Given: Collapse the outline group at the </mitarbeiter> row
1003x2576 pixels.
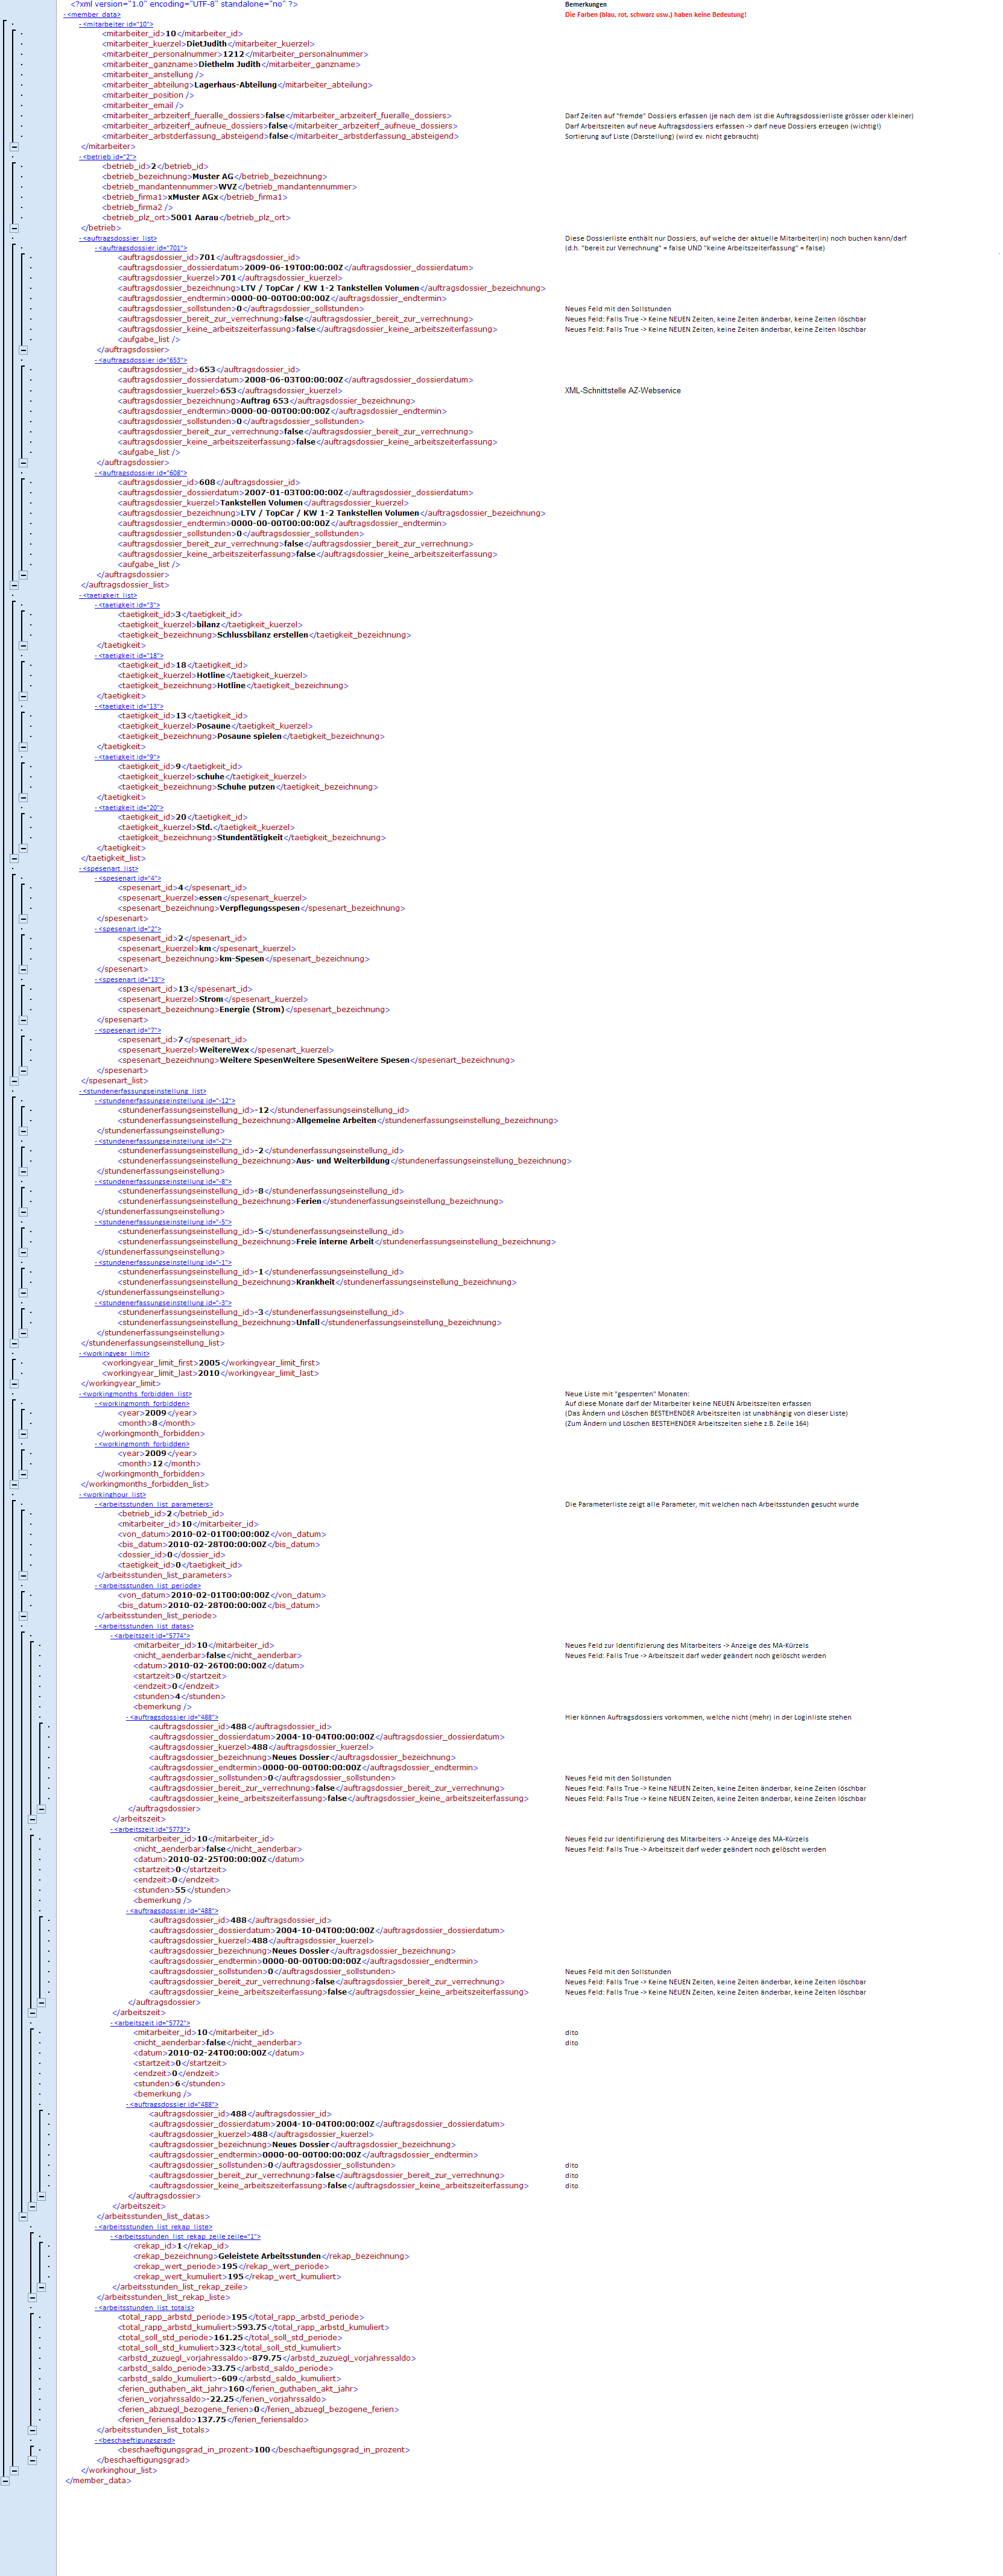Looking at the screenshot, I should click(14, 147).
